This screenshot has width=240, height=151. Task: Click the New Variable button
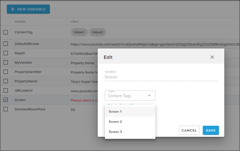28,9
